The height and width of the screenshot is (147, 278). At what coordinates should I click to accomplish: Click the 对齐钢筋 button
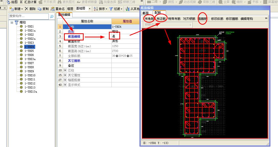coord(189,19)
